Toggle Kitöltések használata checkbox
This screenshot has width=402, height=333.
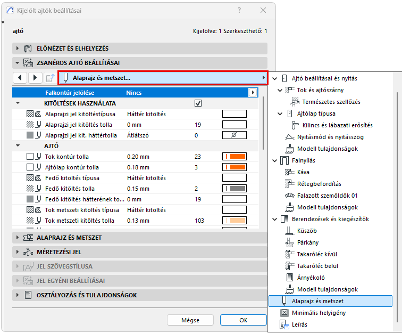(x=198, y=103)
